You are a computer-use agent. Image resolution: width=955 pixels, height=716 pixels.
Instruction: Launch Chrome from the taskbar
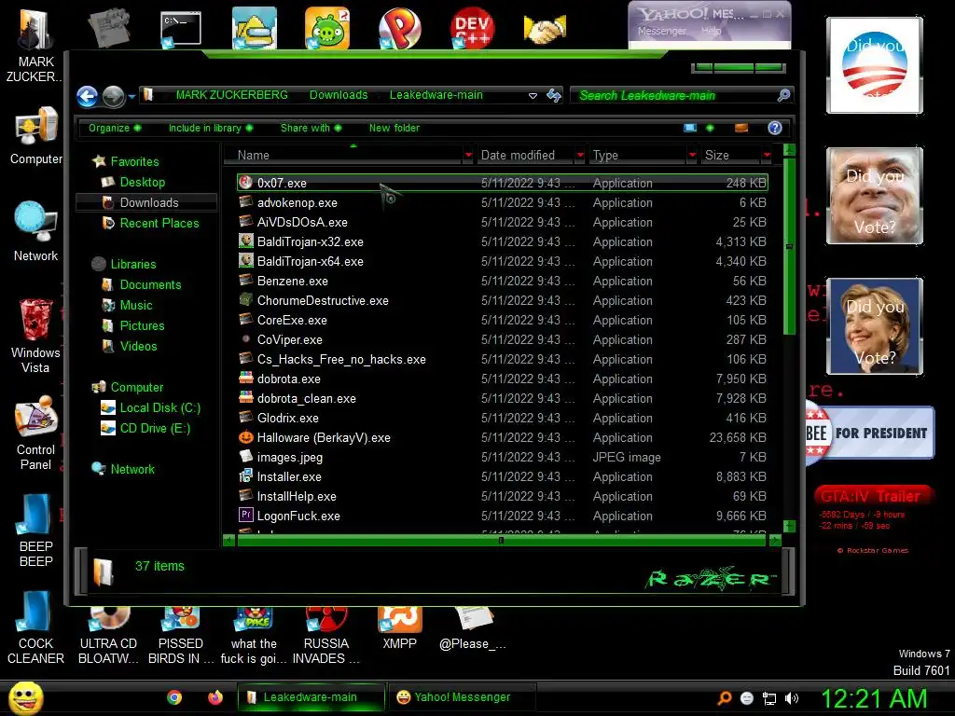[174, 697]
